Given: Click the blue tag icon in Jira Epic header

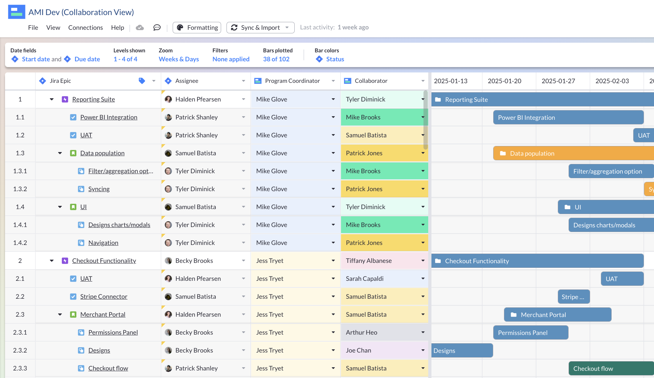Looking at the screenshot, I should pos(142,81).
